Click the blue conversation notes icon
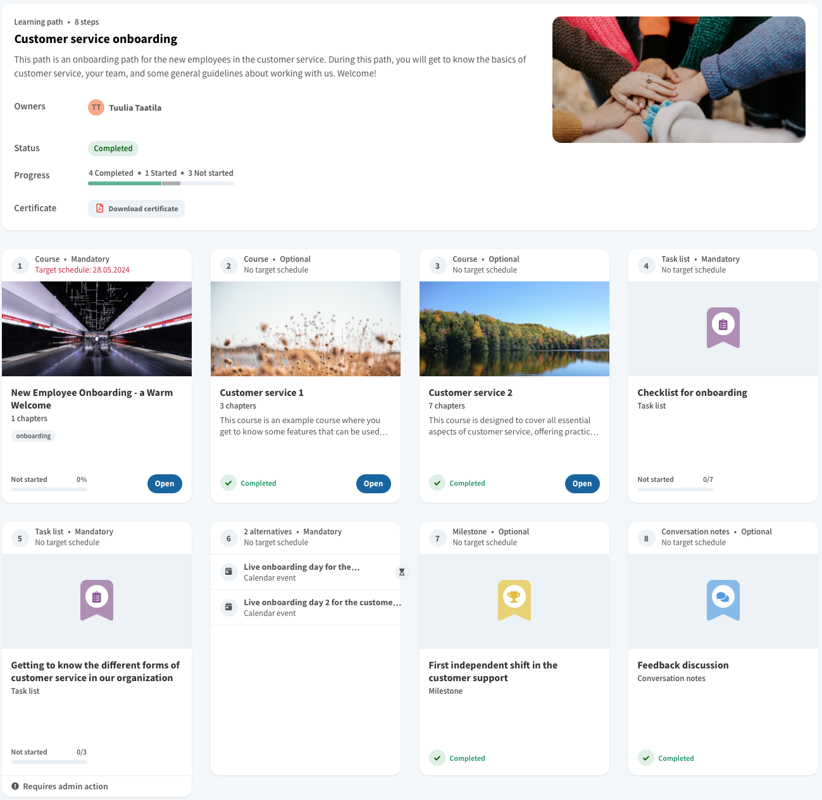 coord(723,599)
